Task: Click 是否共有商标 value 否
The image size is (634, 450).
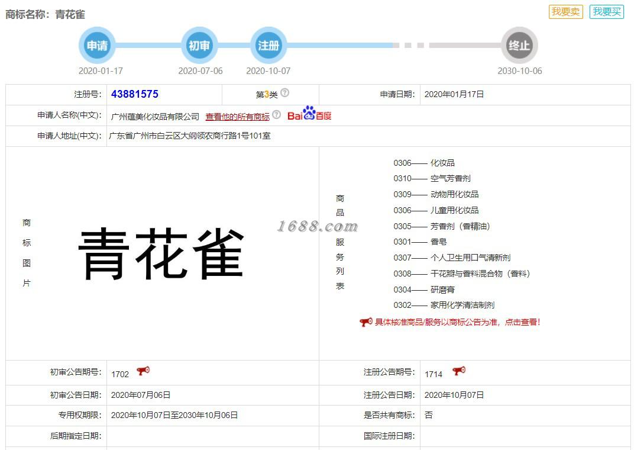Action: pyautogui.click(x=429, y=415)
